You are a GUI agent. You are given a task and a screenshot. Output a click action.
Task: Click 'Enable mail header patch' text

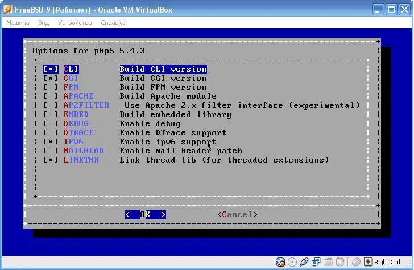point(181,151)
